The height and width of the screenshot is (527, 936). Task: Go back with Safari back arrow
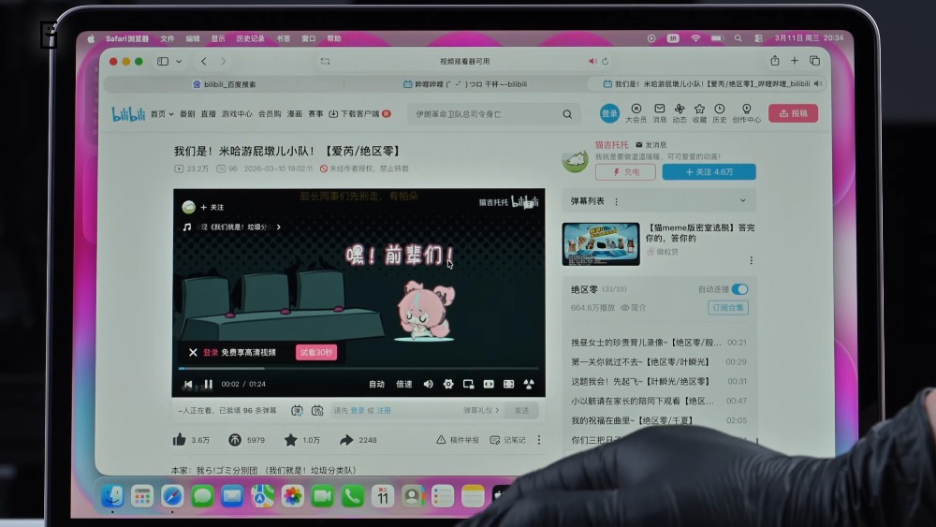(203, 61)
